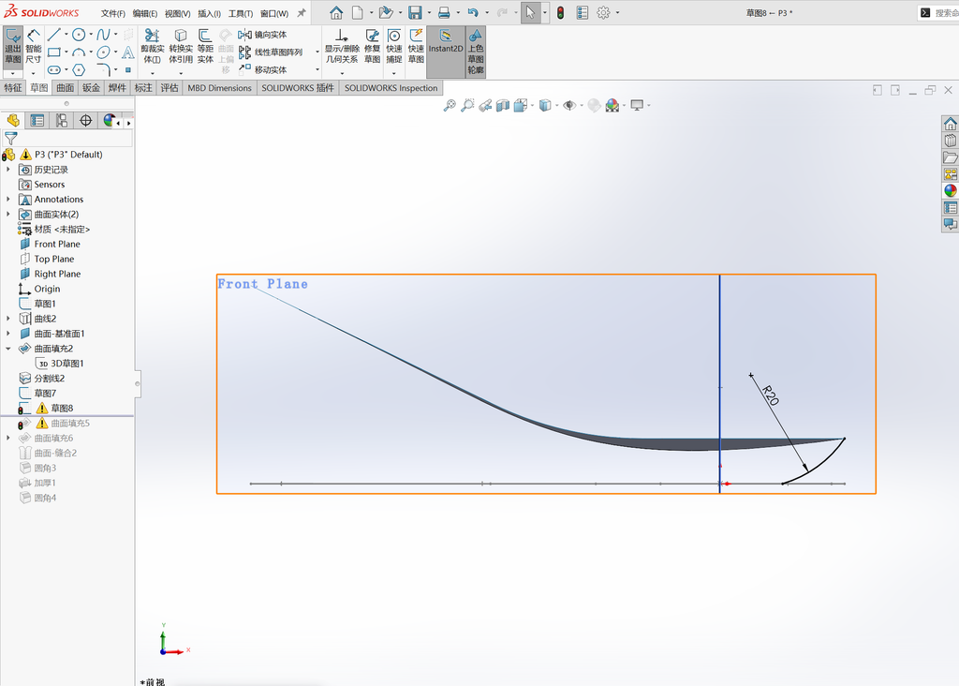
Task: Select the sketch Text (A) tool
Action: tap(127, 52)
